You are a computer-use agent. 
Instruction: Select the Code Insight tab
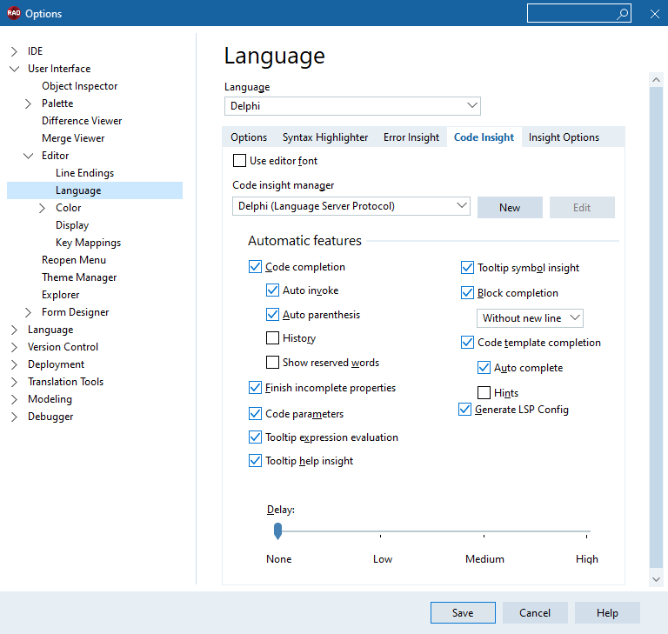484,137
